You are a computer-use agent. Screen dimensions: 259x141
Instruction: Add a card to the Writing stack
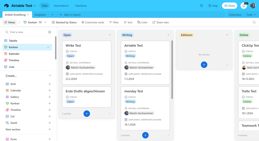tap(145, 135)
